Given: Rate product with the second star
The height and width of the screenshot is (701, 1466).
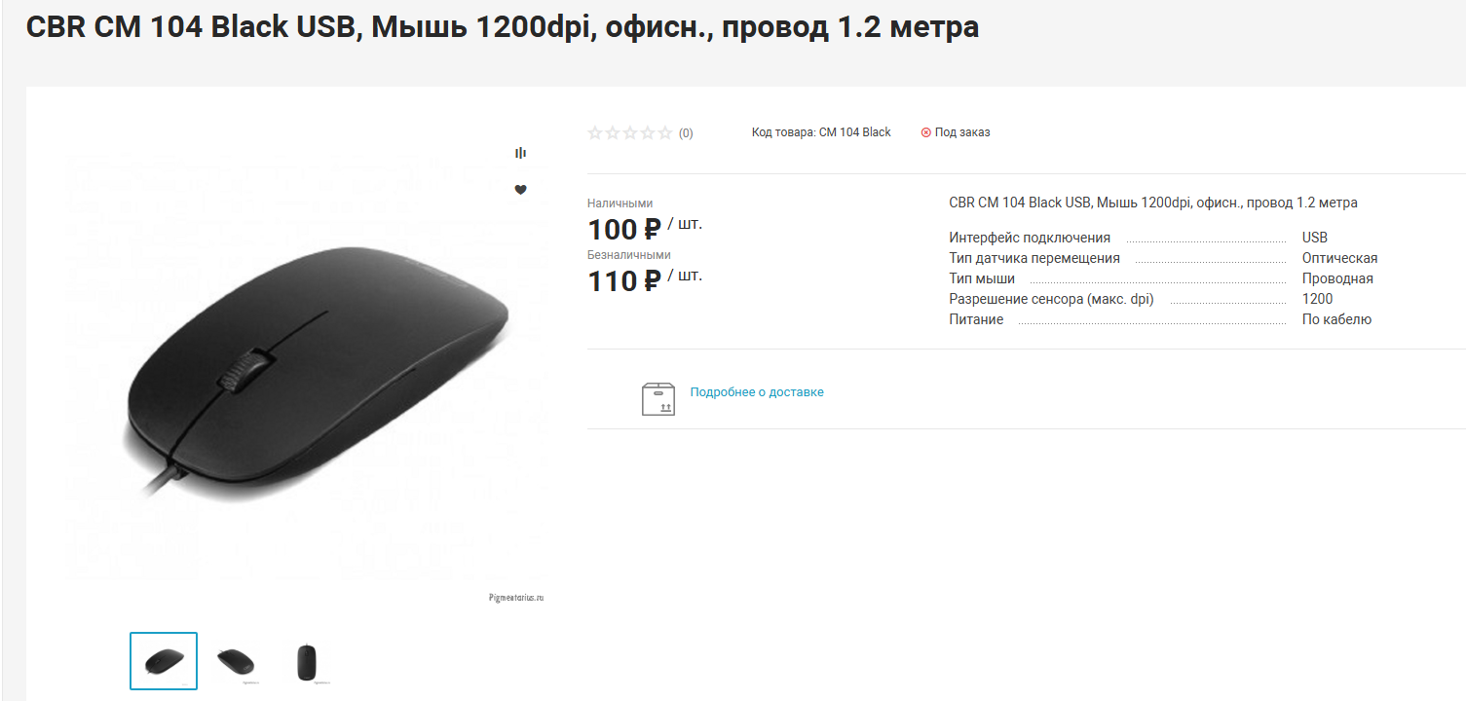Looking at the screenshot, I should pyautogui.click(x=613, y=132).
